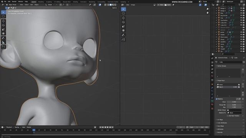Toggle visibility of Cap in the outliner
This screenshot has width=246, height=138.
pyautogui.click(x=241, y=18)
